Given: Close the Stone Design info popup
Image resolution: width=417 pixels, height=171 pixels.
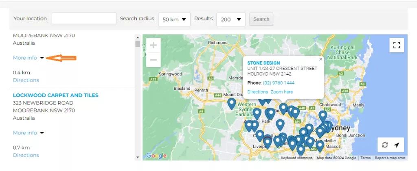Looking at the screenshot, I should click(x=320, y=59).
